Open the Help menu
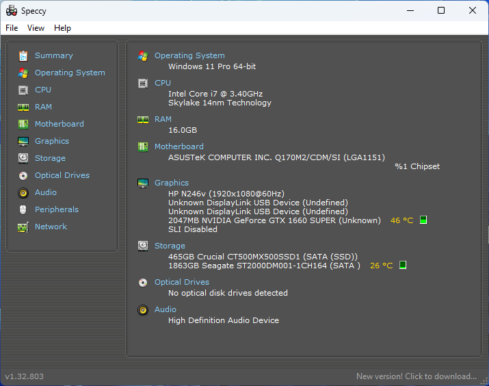The width and height of the screenshot is (489, 386). [62, 28]
